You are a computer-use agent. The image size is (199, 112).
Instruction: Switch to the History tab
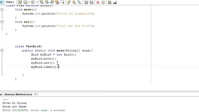[10, 2]
